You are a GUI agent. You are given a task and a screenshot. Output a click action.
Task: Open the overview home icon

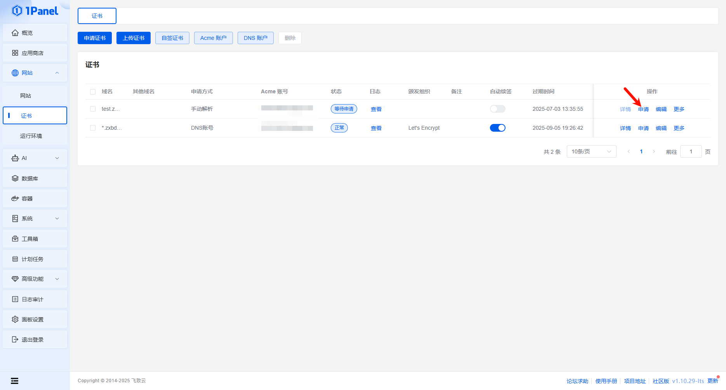[15, 33]
